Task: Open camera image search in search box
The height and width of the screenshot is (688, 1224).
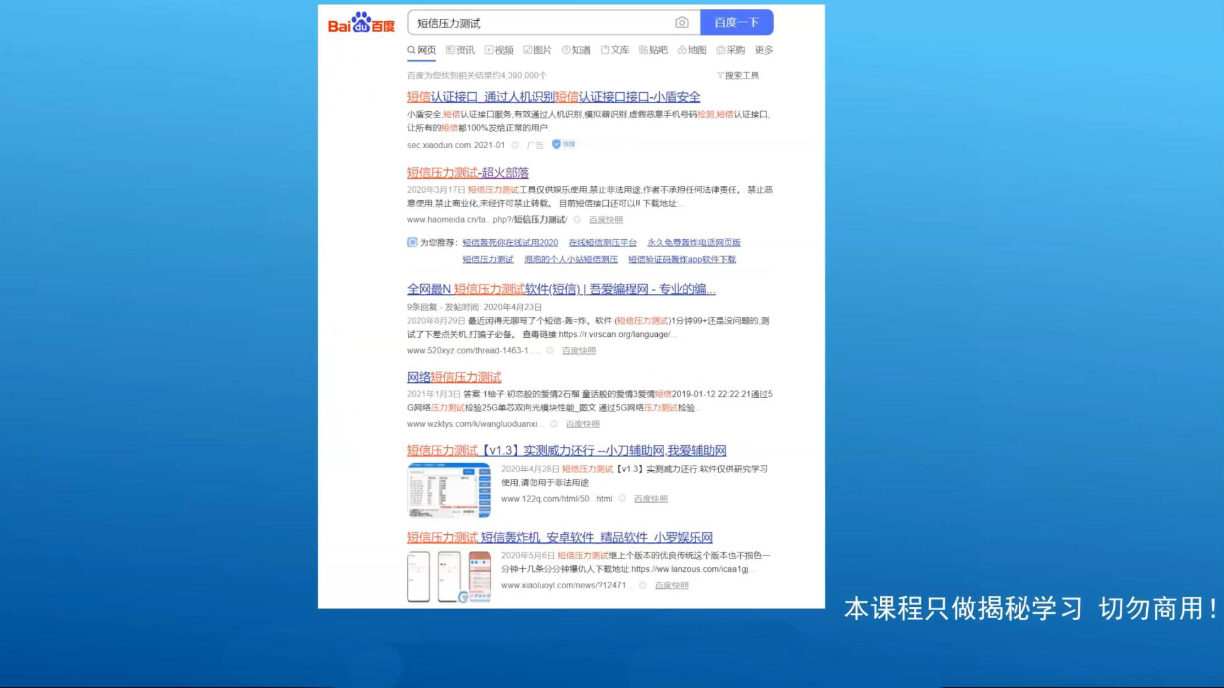Action: coord(682,23)
